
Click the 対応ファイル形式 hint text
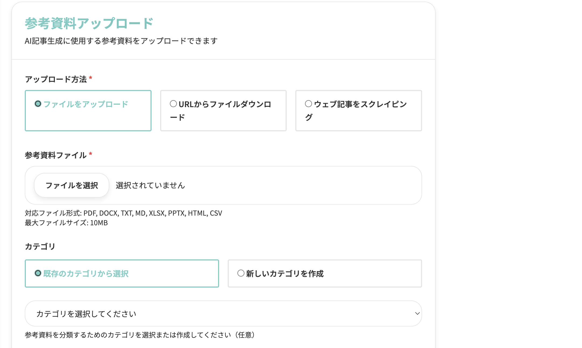click(x=123, y=213)
